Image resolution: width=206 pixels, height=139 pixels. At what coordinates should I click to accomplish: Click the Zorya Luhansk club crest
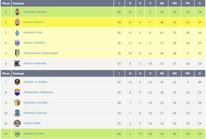[x=17, y=22]
